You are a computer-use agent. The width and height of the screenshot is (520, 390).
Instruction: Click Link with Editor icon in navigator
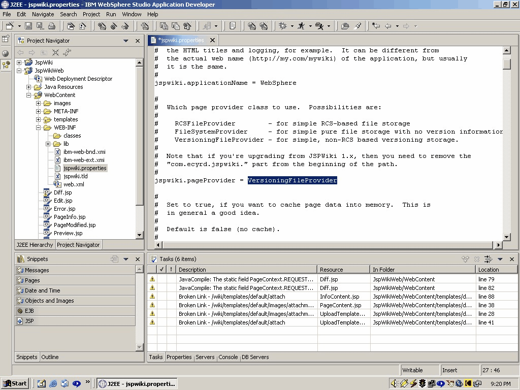68,52
